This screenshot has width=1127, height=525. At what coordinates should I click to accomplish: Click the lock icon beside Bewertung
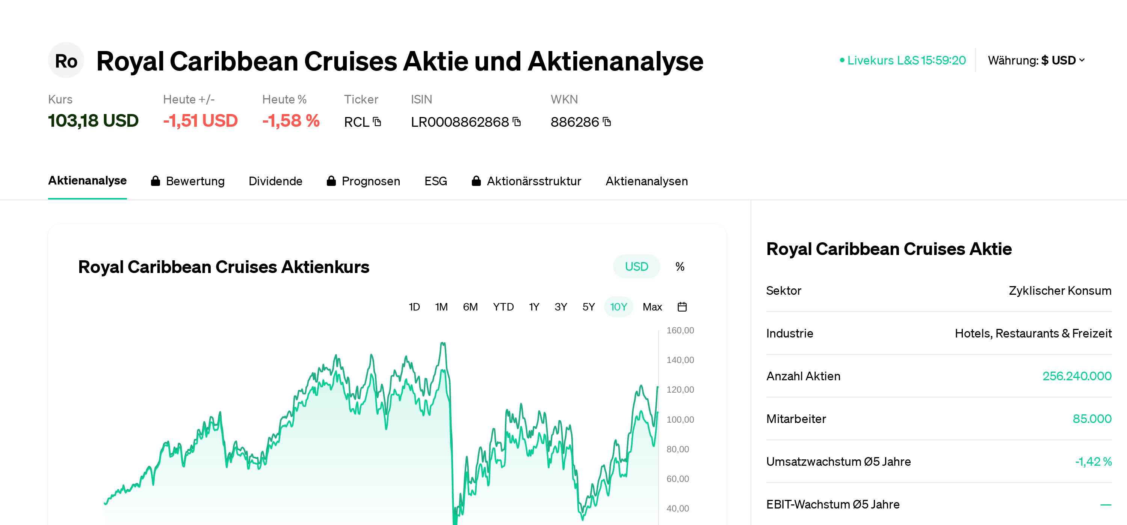(x=155, y=181)
